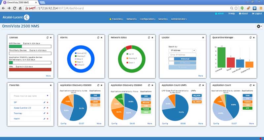Close the Favorites widget
264x140 pixels.
(51, 85)
